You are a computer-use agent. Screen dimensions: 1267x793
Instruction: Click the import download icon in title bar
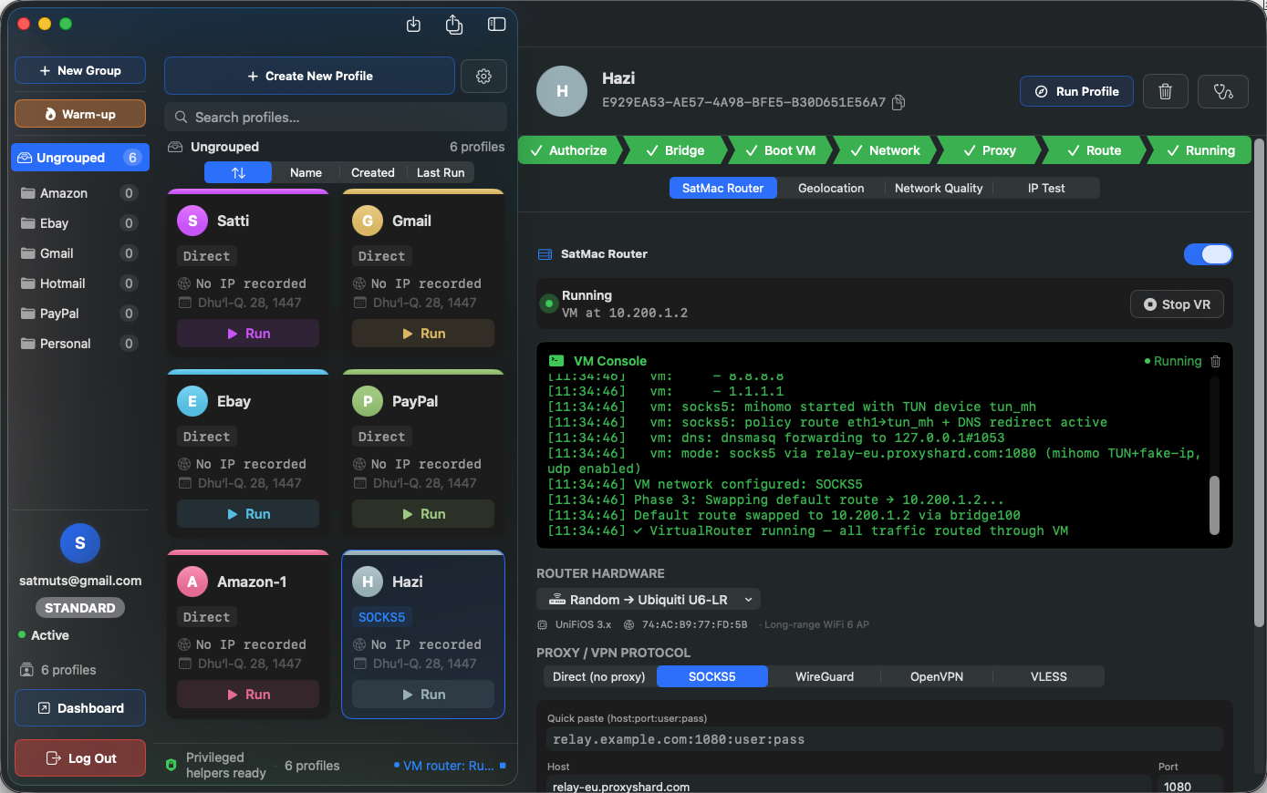coord(413,25)
